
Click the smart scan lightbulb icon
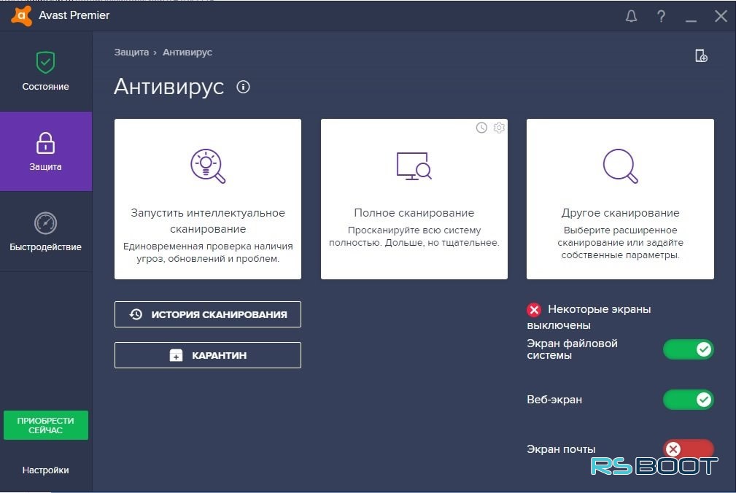pyautogui.click(x=207, y=166)
